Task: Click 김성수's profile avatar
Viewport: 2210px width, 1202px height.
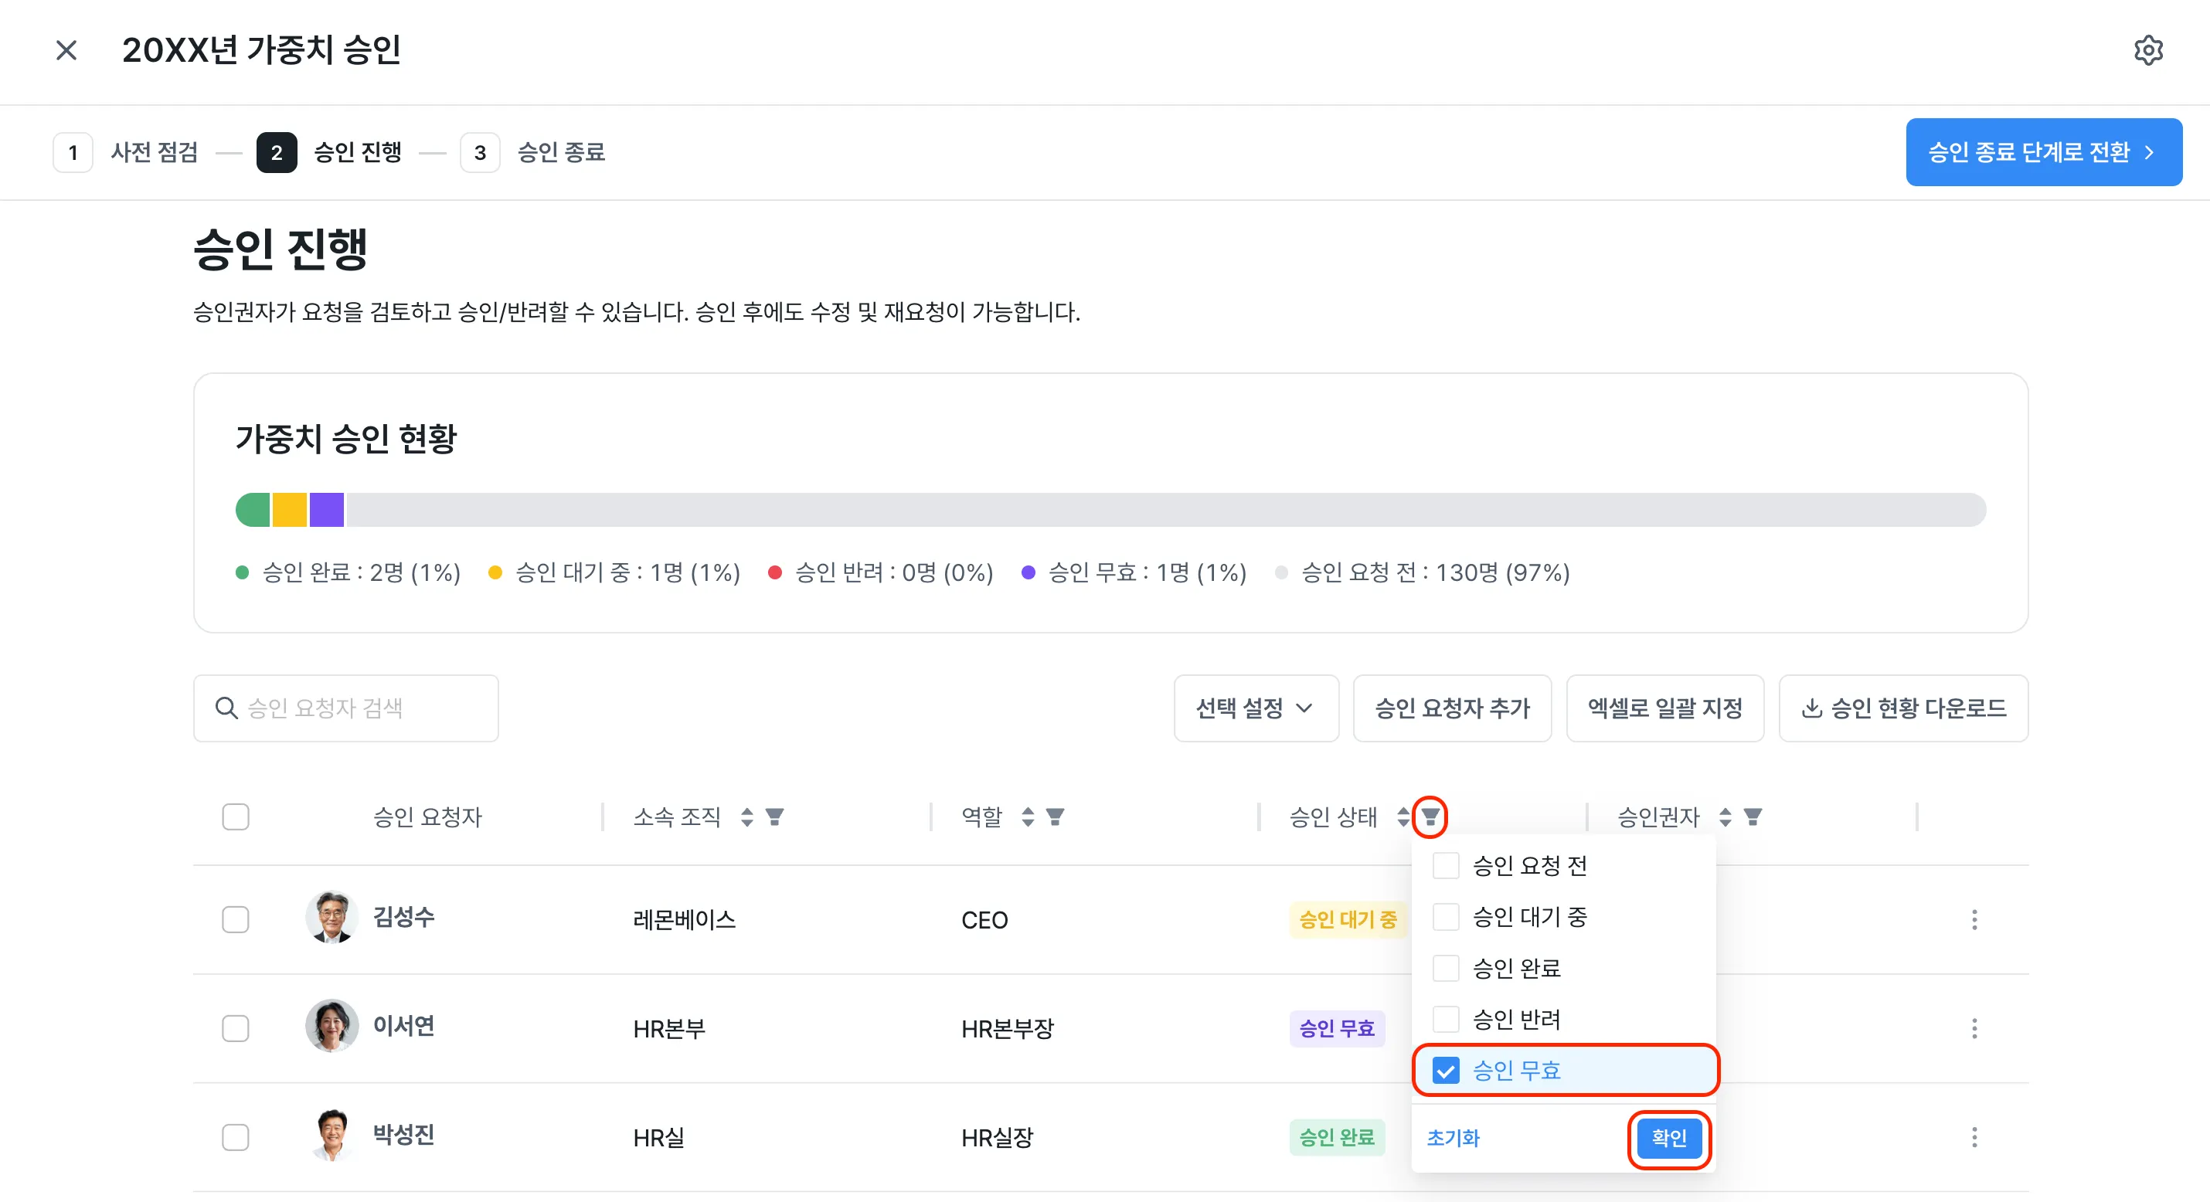Action: tap(332, 917)
